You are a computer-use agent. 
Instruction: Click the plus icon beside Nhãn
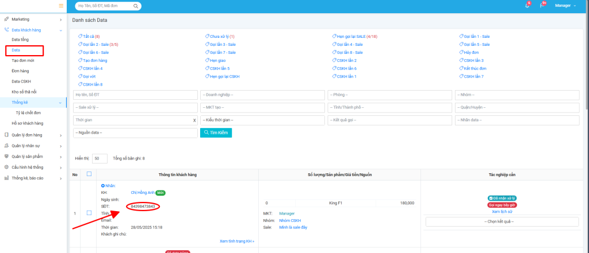pyautogui.click(x=103, y=186)
